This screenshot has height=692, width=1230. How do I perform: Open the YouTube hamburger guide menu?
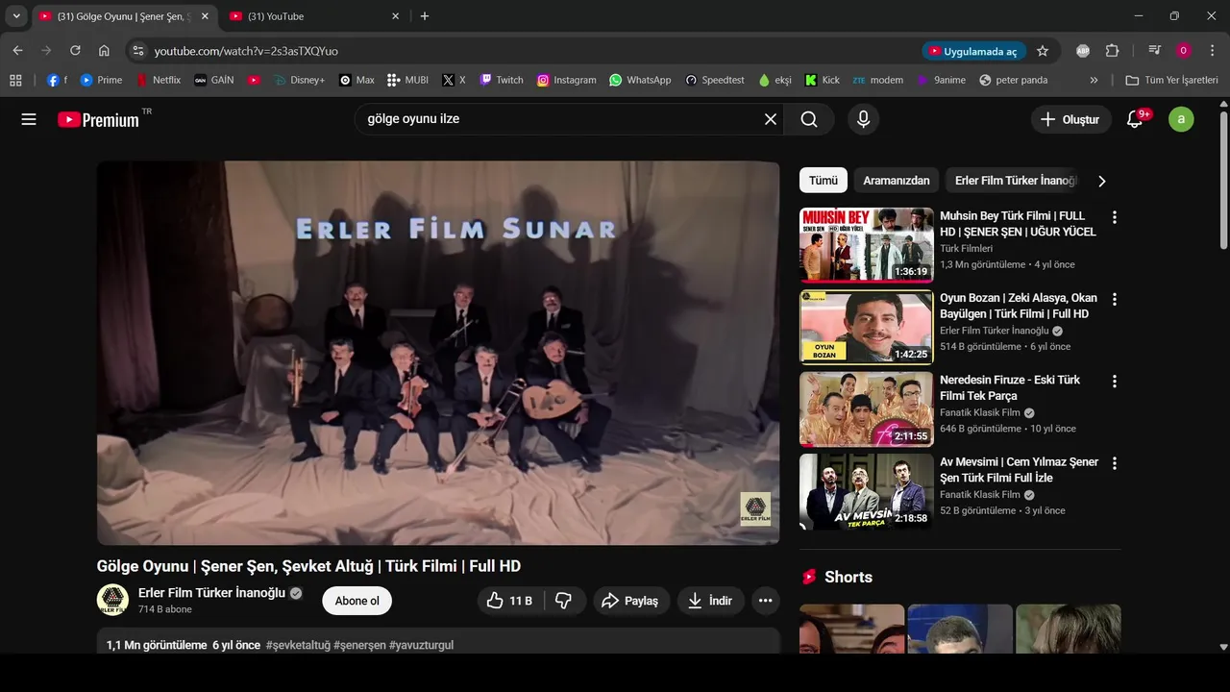click(29, 119)
